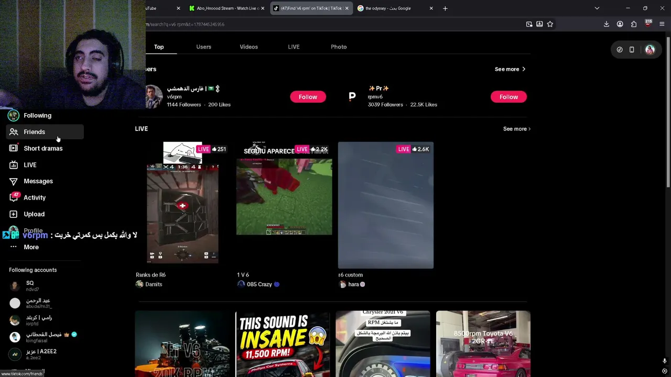The width and height of the screenshot is (671, 377).
Task: Open the profile avatar in the top-right
Action: pyautogui.click(x=650, y=50)
